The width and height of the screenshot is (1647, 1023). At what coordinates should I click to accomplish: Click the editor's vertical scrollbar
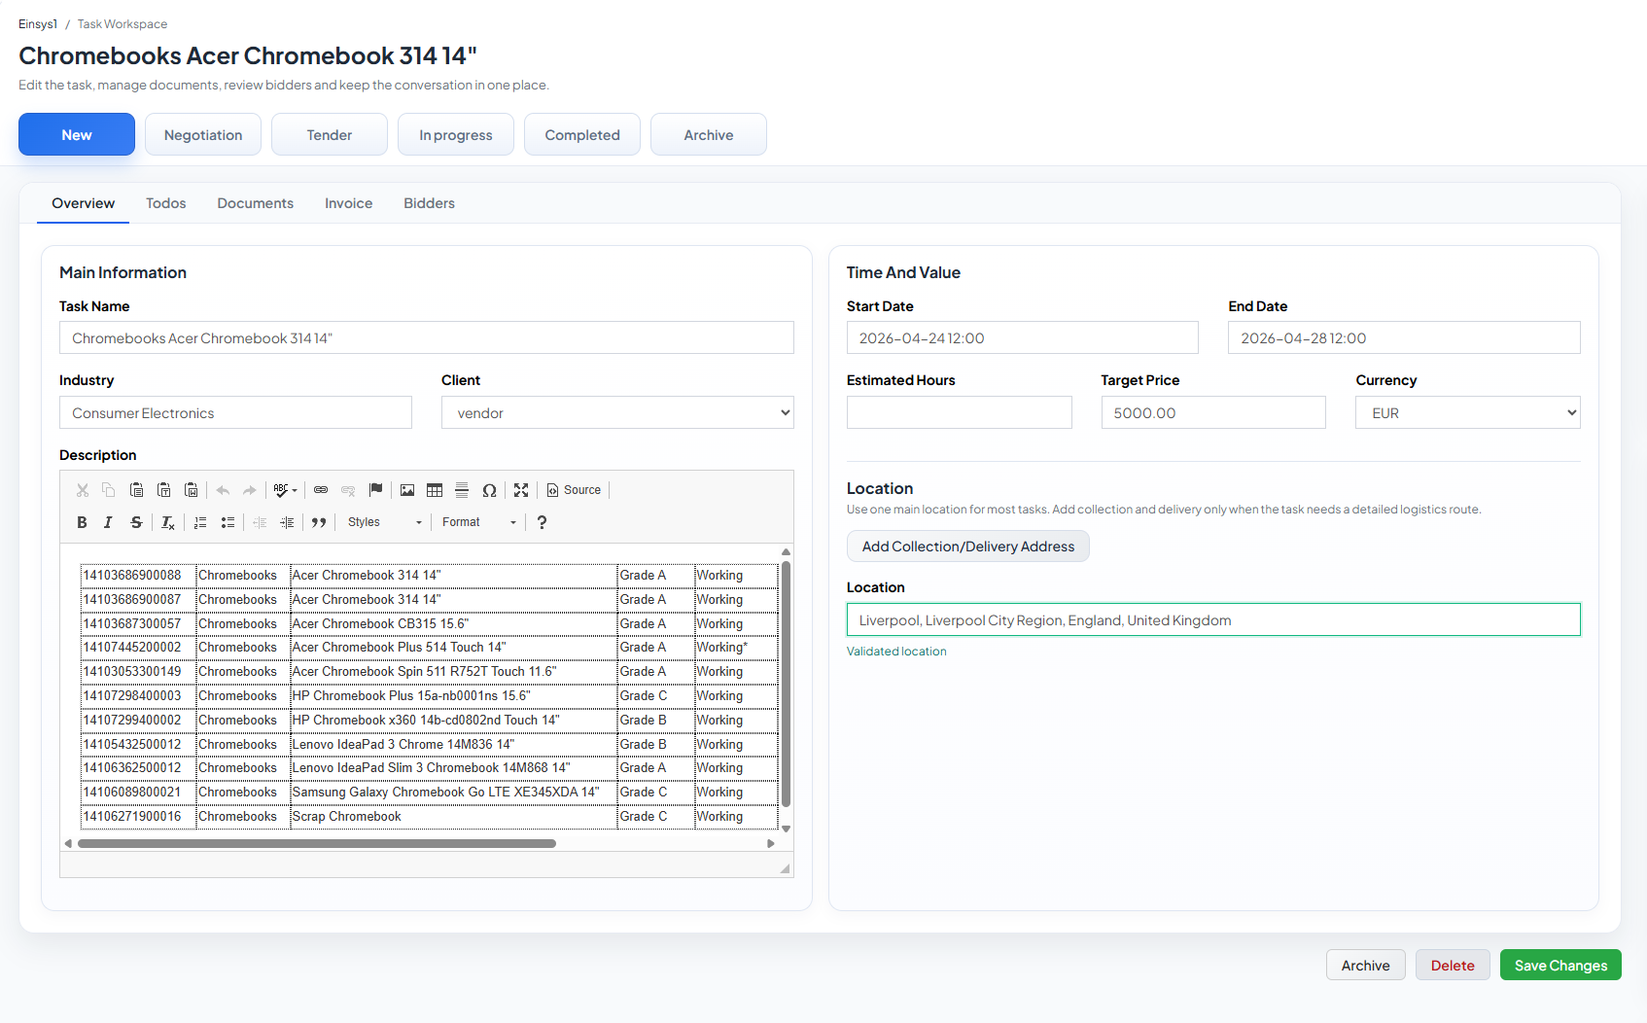(x=786, y=685)
